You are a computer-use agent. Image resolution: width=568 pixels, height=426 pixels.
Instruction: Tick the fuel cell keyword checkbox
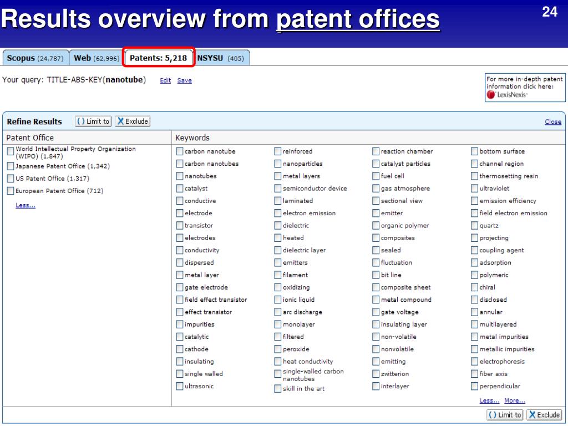coord(376,176)
